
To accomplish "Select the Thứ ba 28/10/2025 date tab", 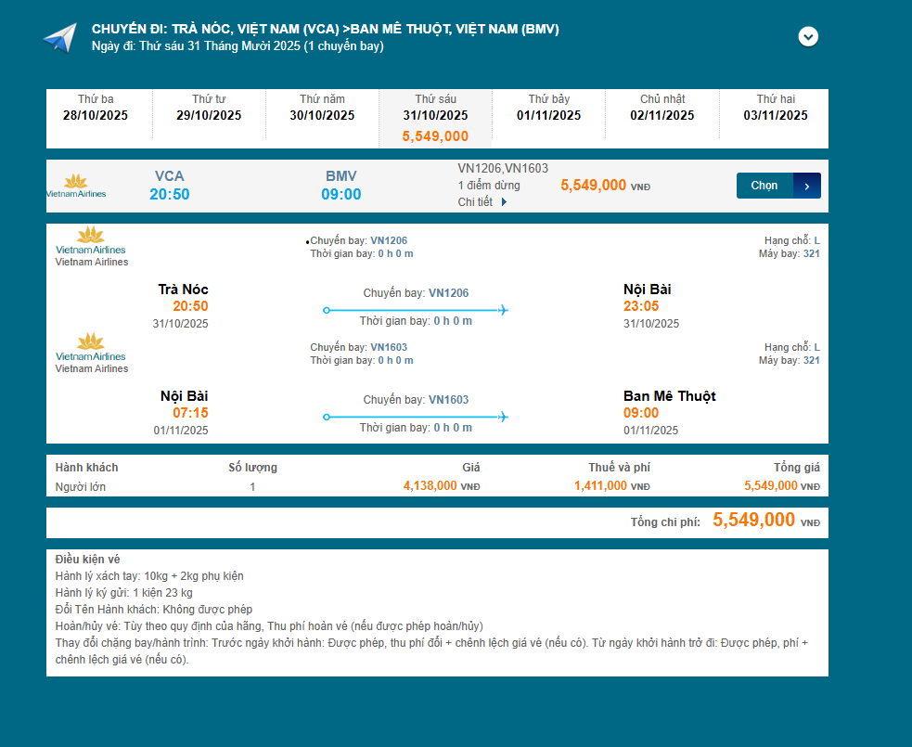I will coord(96,108).
